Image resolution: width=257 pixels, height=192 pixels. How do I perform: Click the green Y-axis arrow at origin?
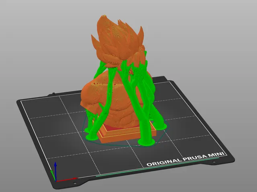point(53,176)
